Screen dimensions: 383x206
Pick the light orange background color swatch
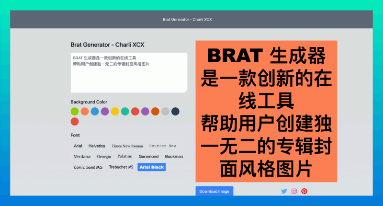point(85,112)
